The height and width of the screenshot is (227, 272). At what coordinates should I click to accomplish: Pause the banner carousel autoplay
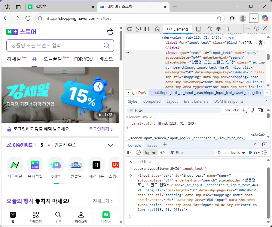click(100, 115)
